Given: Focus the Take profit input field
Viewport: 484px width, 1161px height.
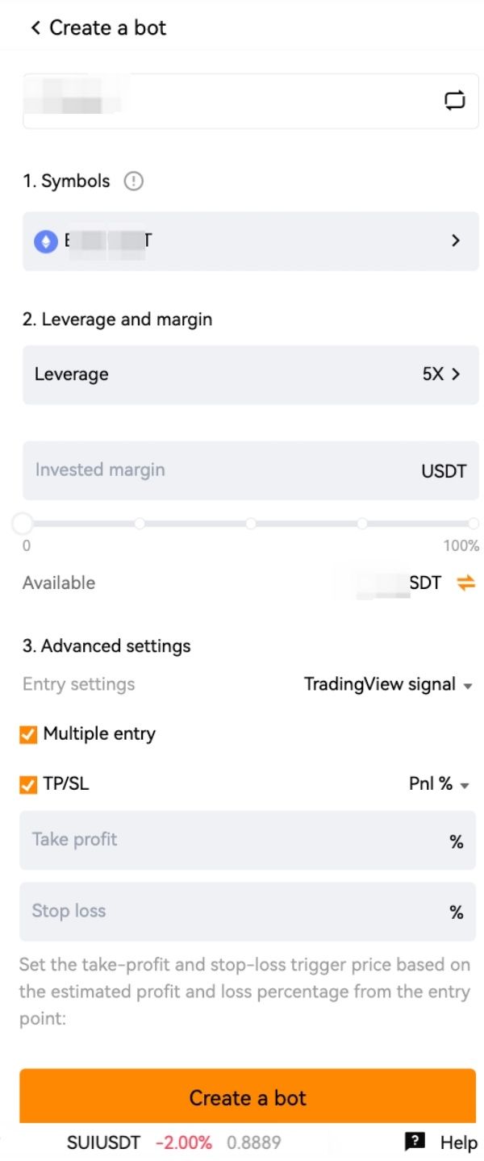Looking at the screenshot, I should coord(234,841).
